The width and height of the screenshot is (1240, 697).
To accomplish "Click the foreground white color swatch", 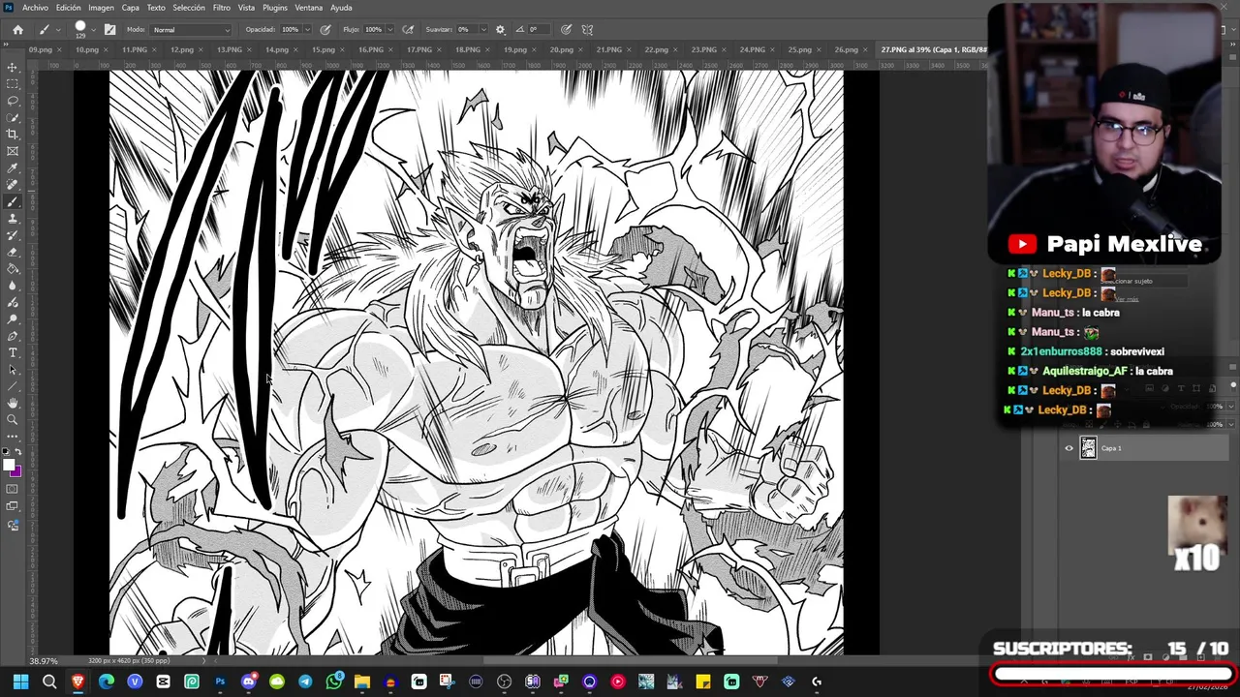I will point(10,466).
